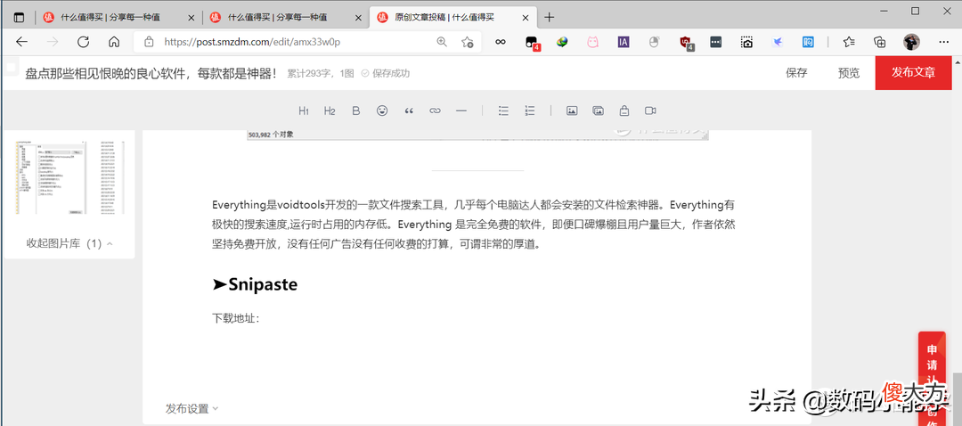Collapse the 收起图片库 image library
Screen dimensions: 962x426
coord(69,243)
